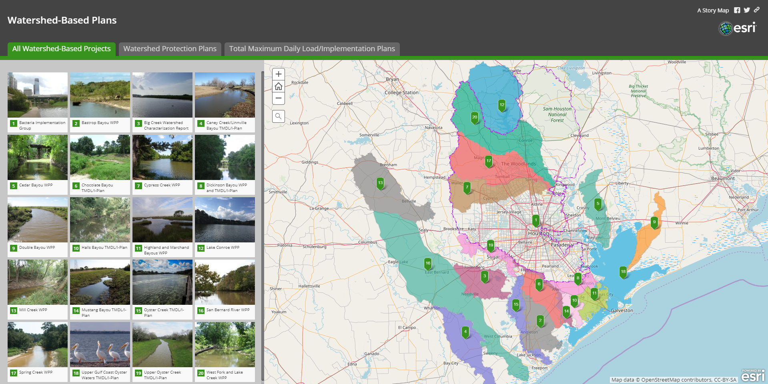Select map marker 13 Mill Creek

coord(380,184)
